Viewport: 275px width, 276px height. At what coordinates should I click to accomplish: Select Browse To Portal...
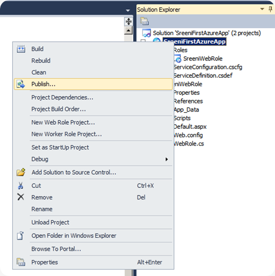coord(93,249)
